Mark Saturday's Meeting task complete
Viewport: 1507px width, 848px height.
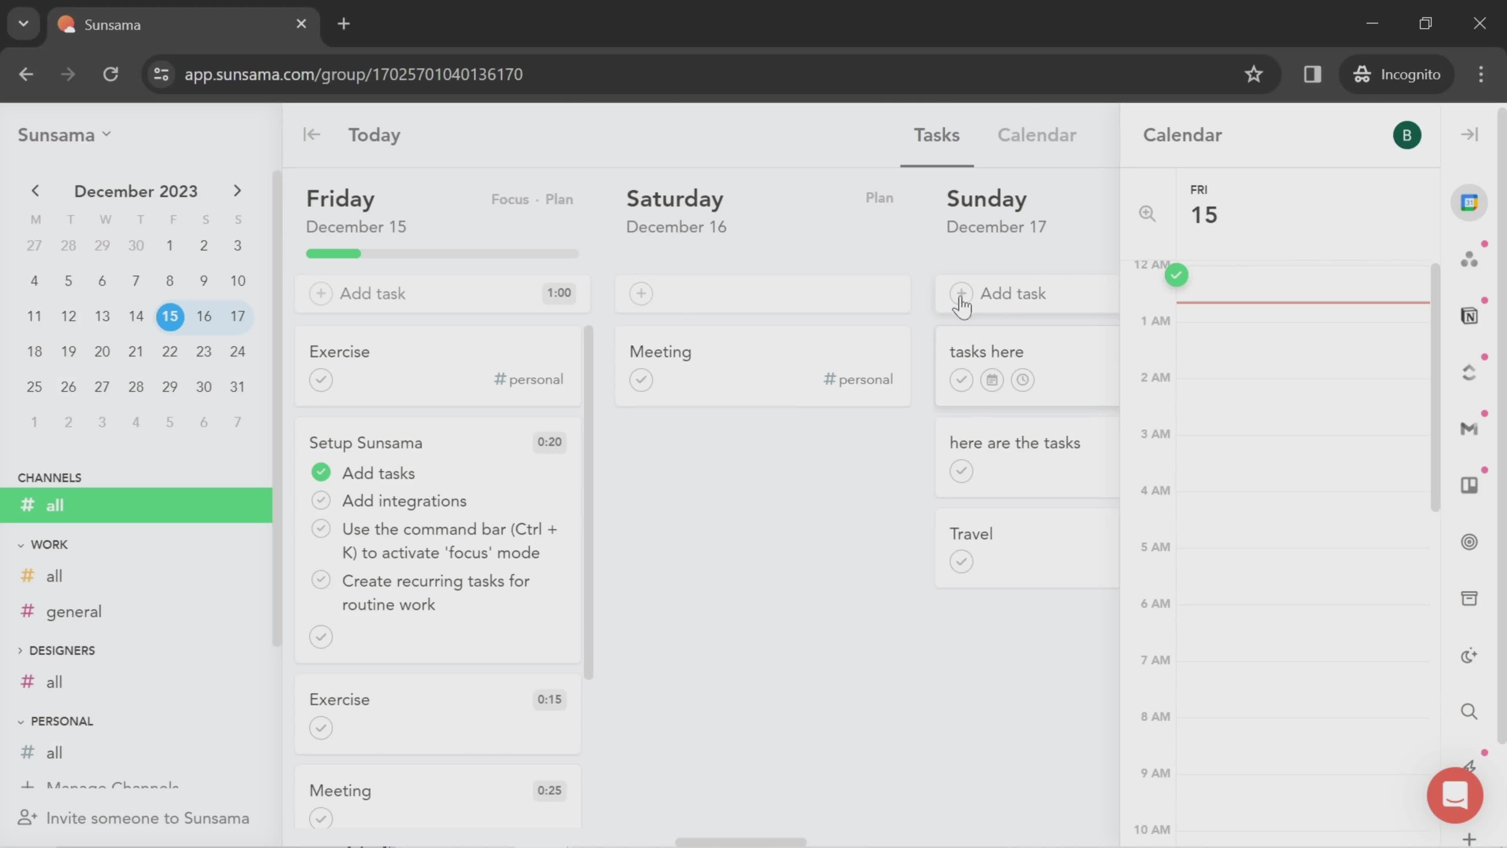click(x=641, y=380)
